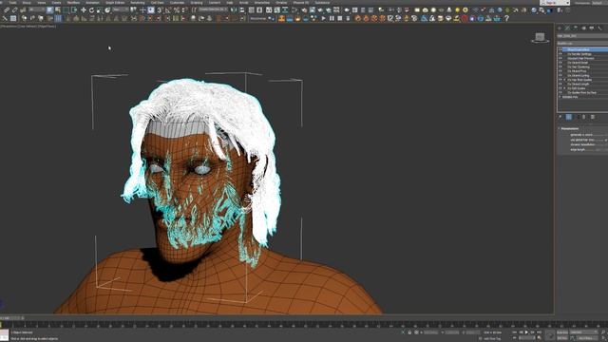Click the object name field in Modify panel
Viewport: 608px width, 342px height.
(582, 36)
